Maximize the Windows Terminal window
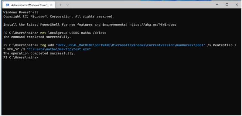The width and height of the screenshot is (242, 116). click(227, 5)
